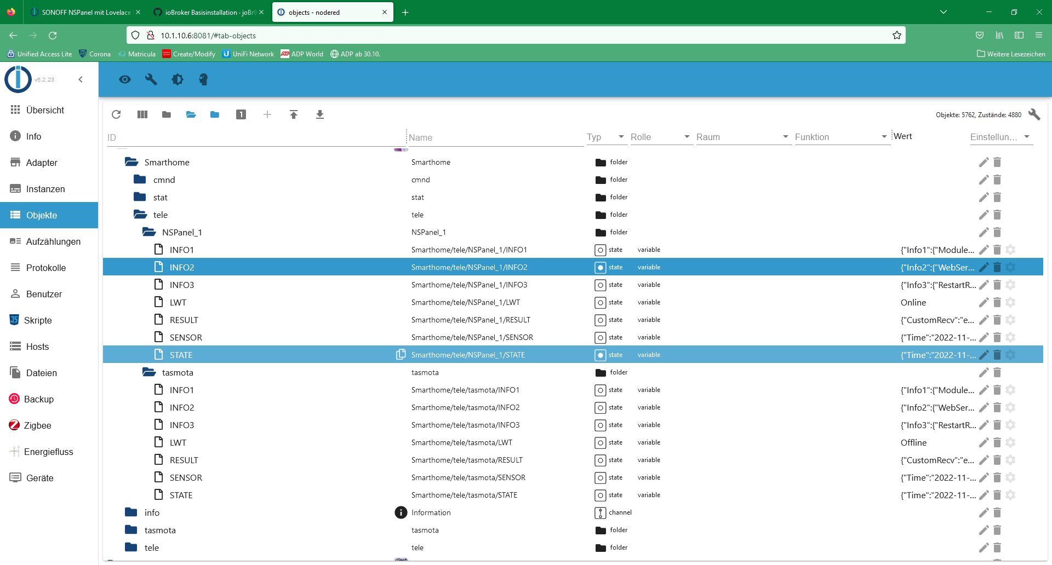
Task: Download objects as a JSON file
Action: pyautogui.click(x=320, y=114)
